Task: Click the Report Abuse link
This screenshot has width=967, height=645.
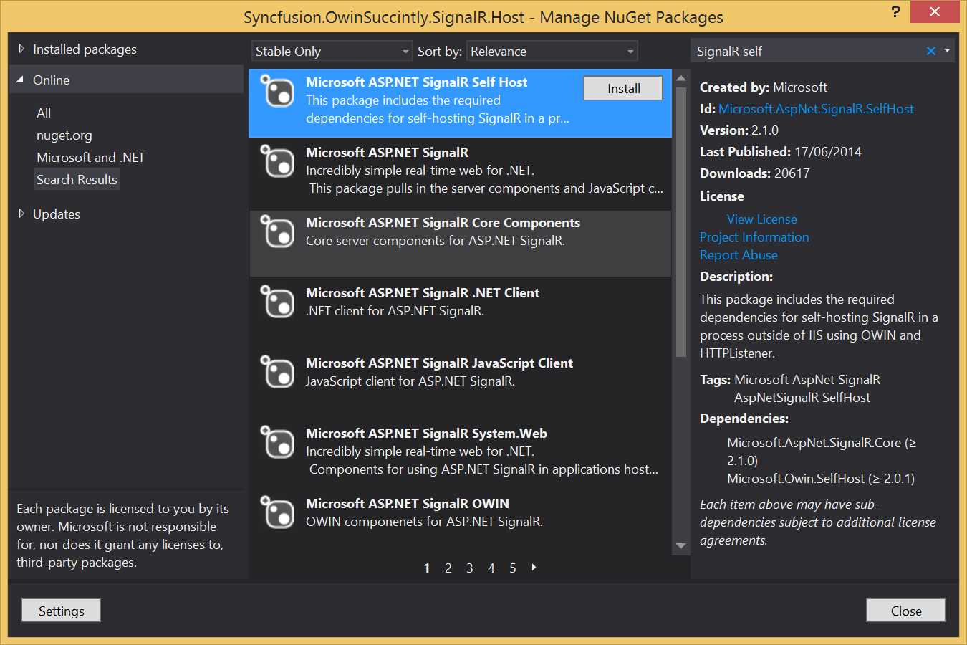Action: (x=739, y=254)
